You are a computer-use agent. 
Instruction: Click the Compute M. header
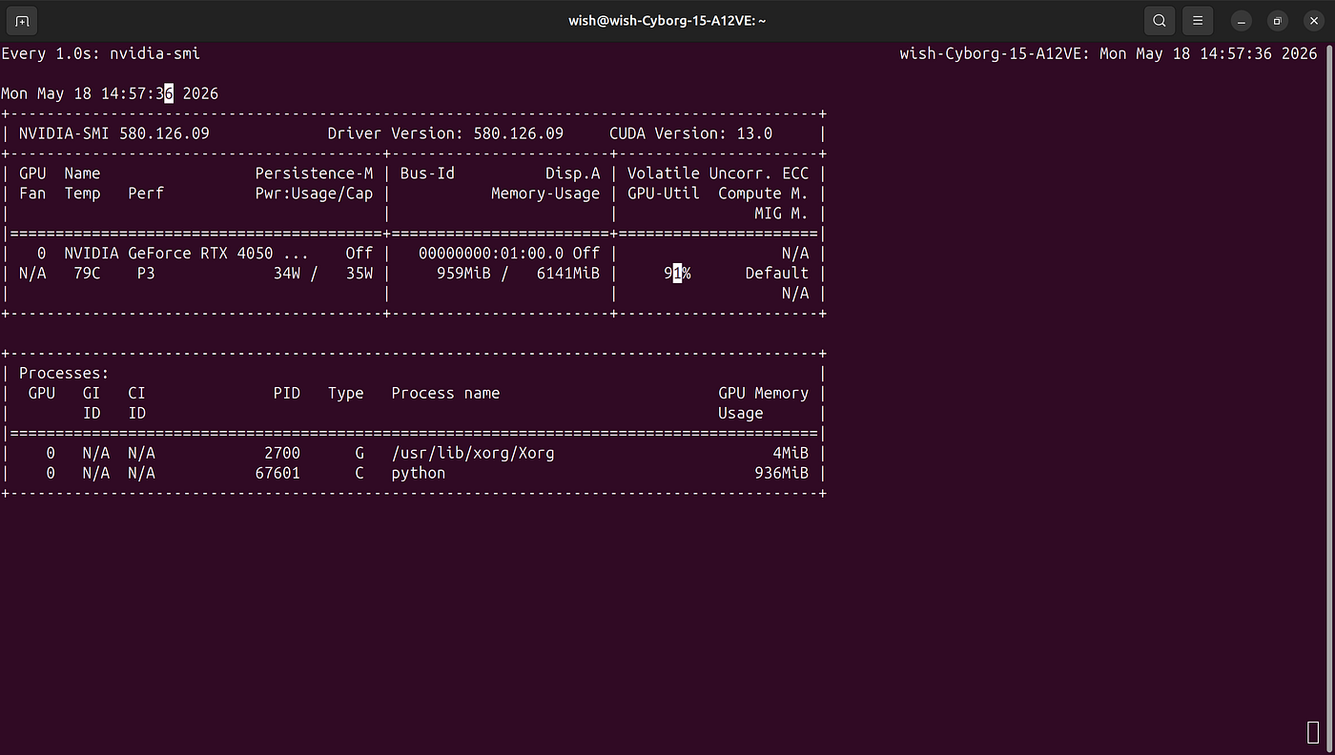point(763,194)
